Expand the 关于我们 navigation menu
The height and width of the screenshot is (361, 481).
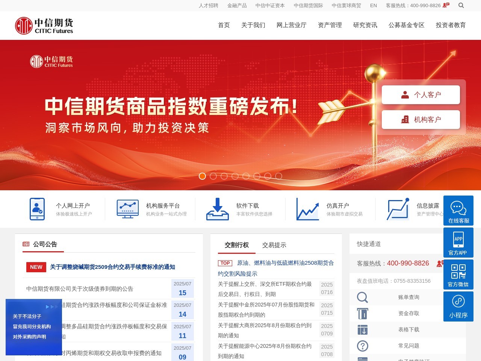253,25
